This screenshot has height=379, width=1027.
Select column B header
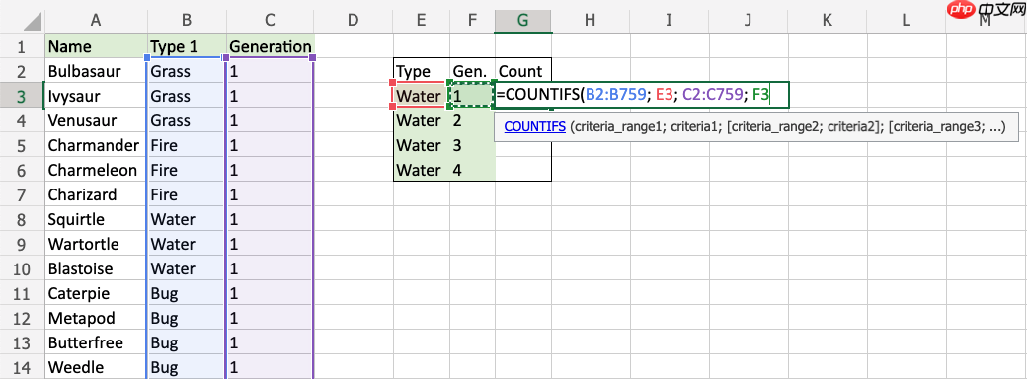pos(187,21)
